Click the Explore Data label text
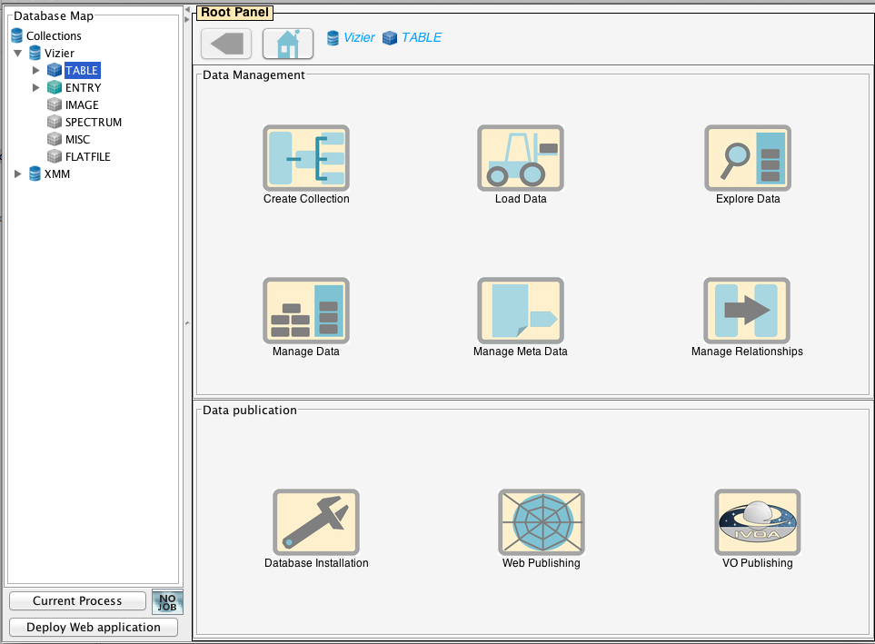875x644 pixels. point(748,199)
